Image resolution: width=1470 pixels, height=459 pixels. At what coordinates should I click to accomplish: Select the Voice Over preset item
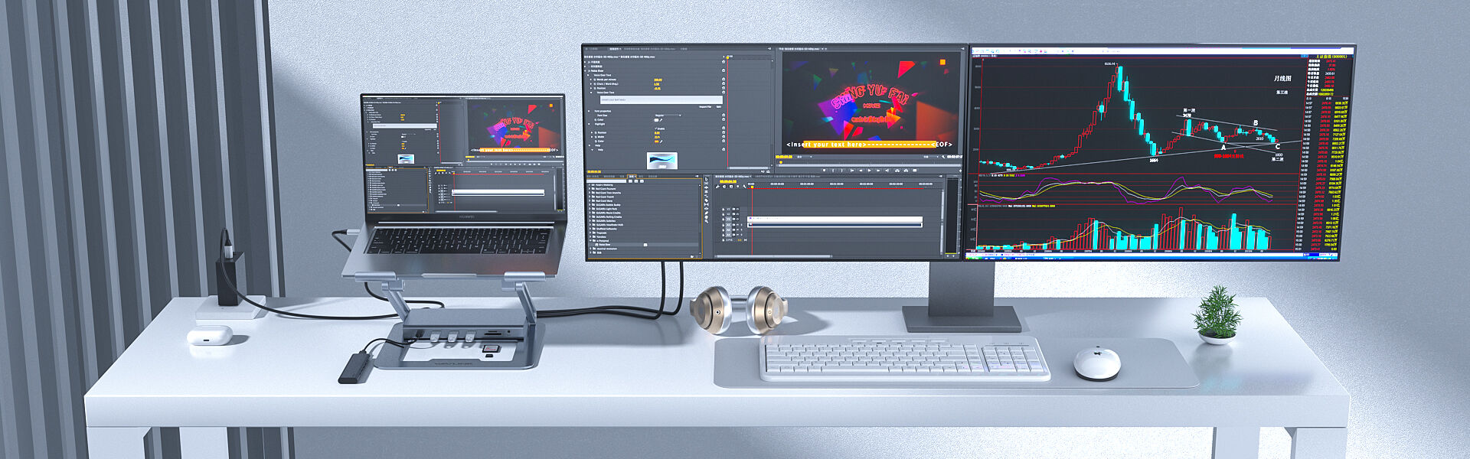coord(604,245)
